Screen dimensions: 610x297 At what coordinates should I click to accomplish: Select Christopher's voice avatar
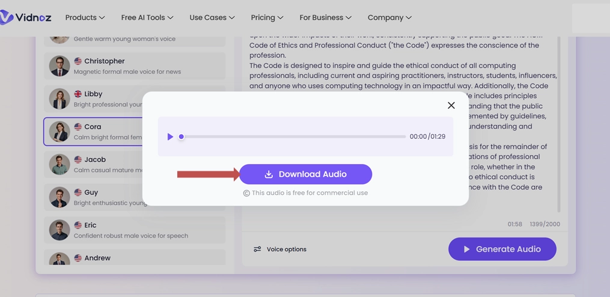[x=59, y=66]
